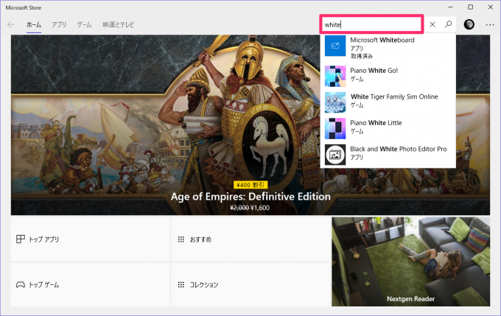Open コレクション tile
This screenshot has height=316, width=501.
[251, 284]
